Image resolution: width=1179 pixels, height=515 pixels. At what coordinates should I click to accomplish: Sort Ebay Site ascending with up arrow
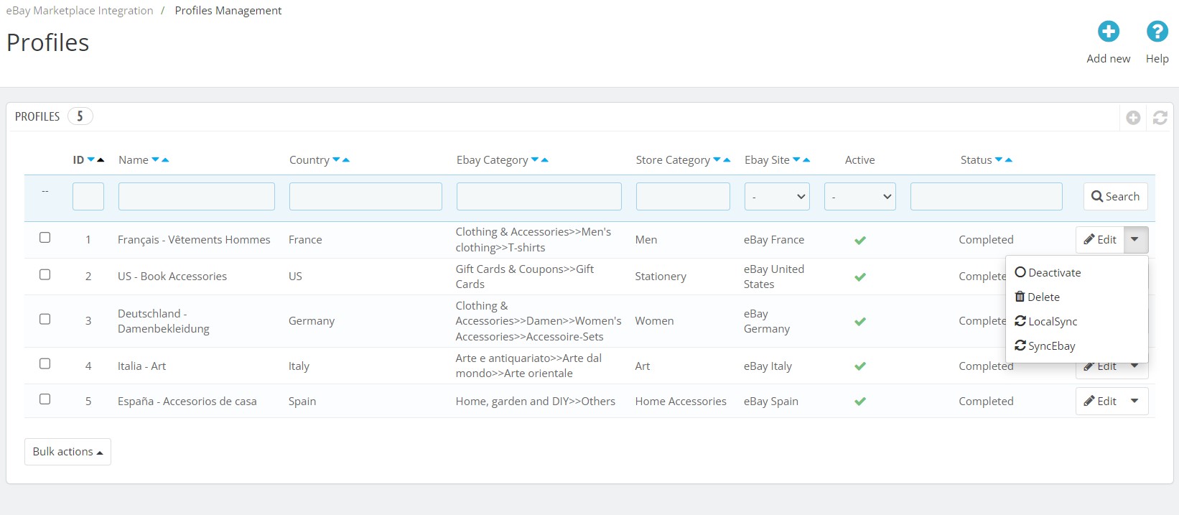(806, 160)
